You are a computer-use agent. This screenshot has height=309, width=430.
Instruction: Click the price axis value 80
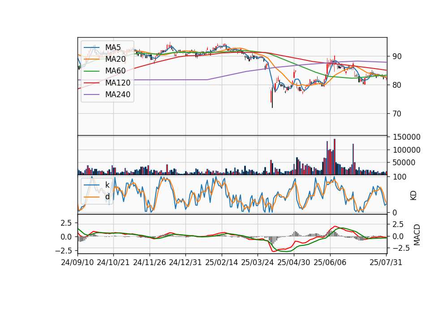point(397,85)
